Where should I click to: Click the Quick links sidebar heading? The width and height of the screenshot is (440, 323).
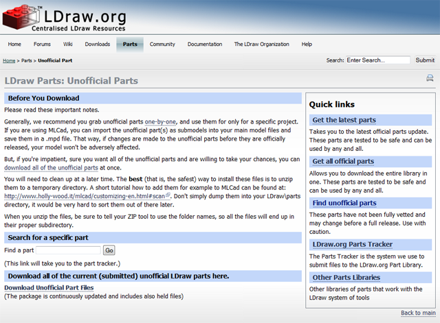pyautogui.click(x=331, y=104)
